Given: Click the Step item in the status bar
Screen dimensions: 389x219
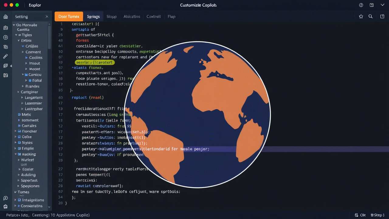Looking at the screenshot, I should 377,215.
